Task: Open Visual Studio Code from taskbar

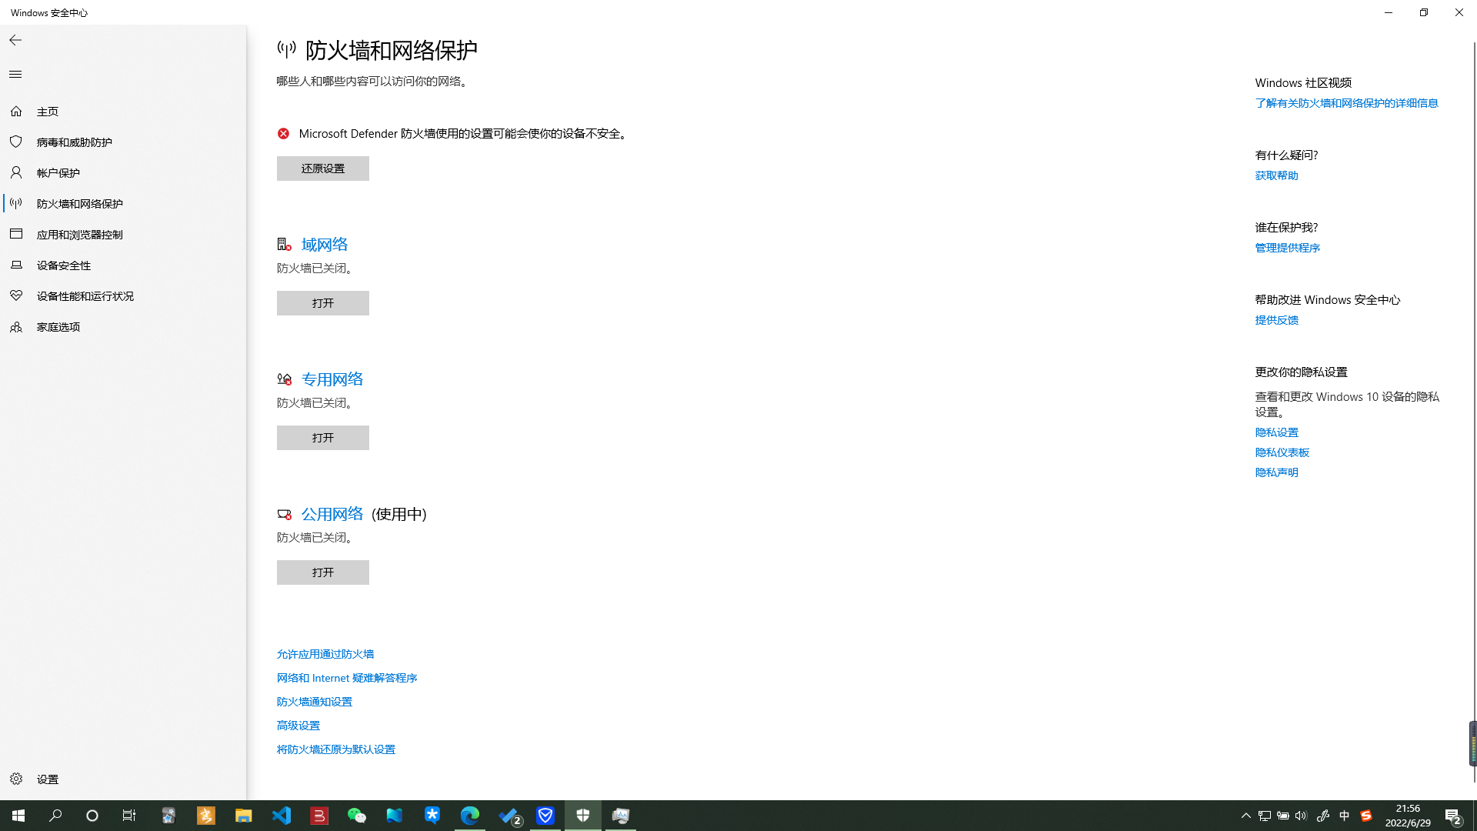Action: (282, 816)
